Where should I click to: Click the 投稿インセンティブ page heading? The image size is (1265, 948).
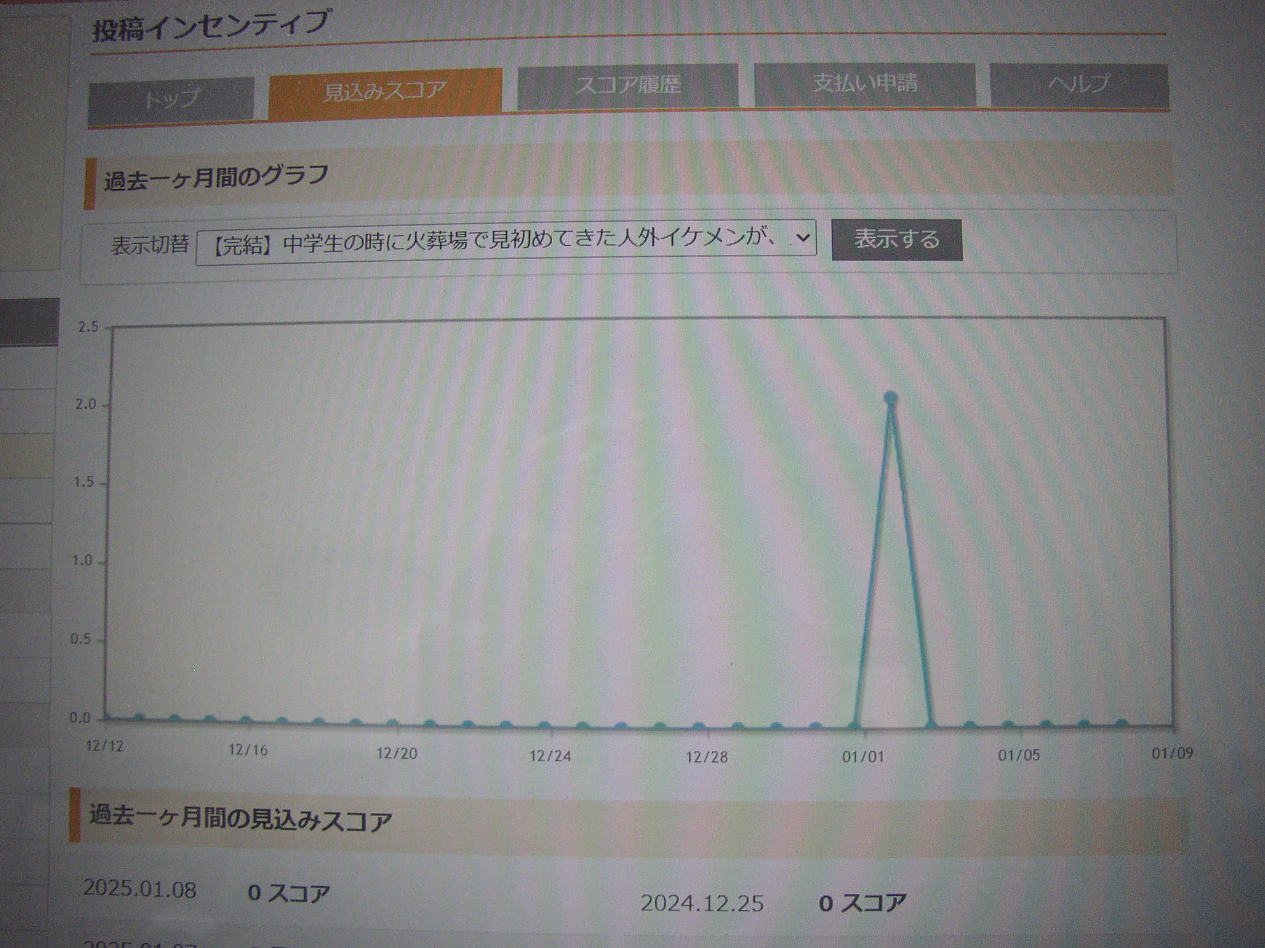pyautogui.click(x=210, y=27)
